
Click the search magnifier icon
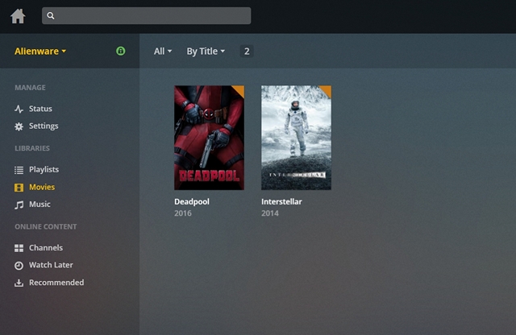pos(50,15)
